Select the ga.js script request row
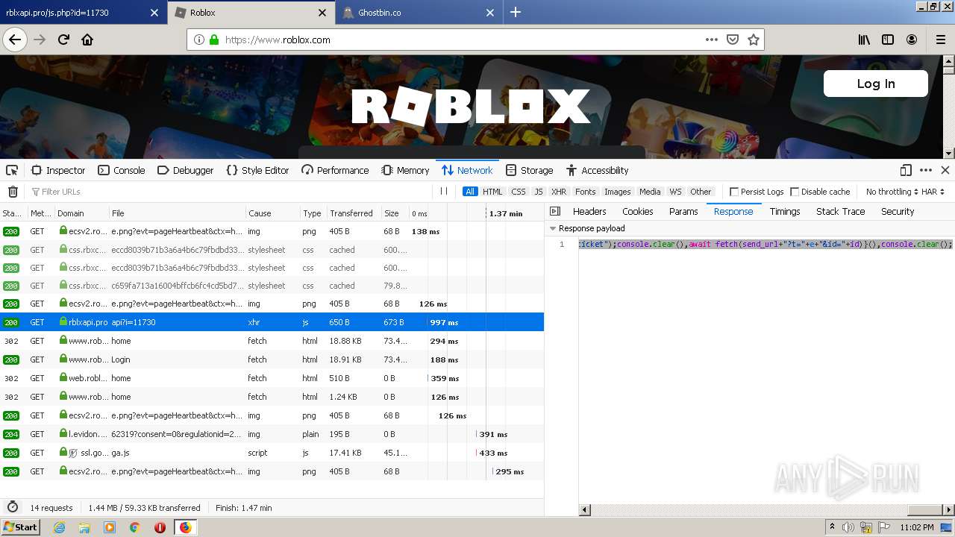This screenshot has width=955, height=537. pos(272,453)
